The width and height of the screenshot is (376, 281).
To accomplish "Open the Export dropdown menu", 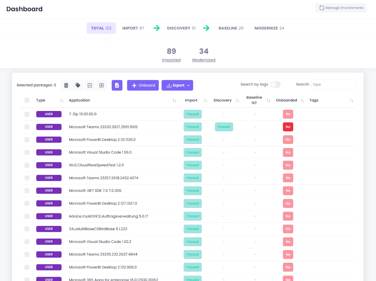I will pos(177,85).
